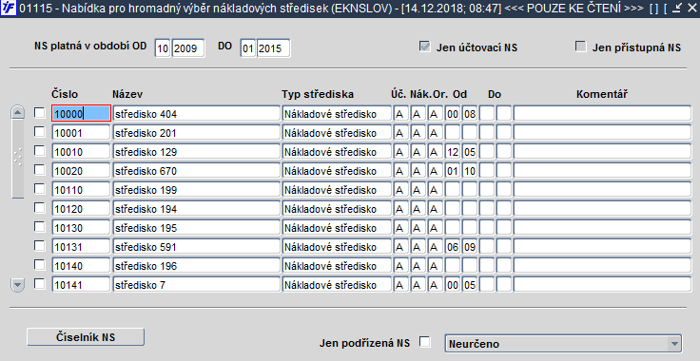Image resolution: width=700 pixels, height=361 pixels.
Task: Click the DO month field containing 01
Action: coord(248,48)
